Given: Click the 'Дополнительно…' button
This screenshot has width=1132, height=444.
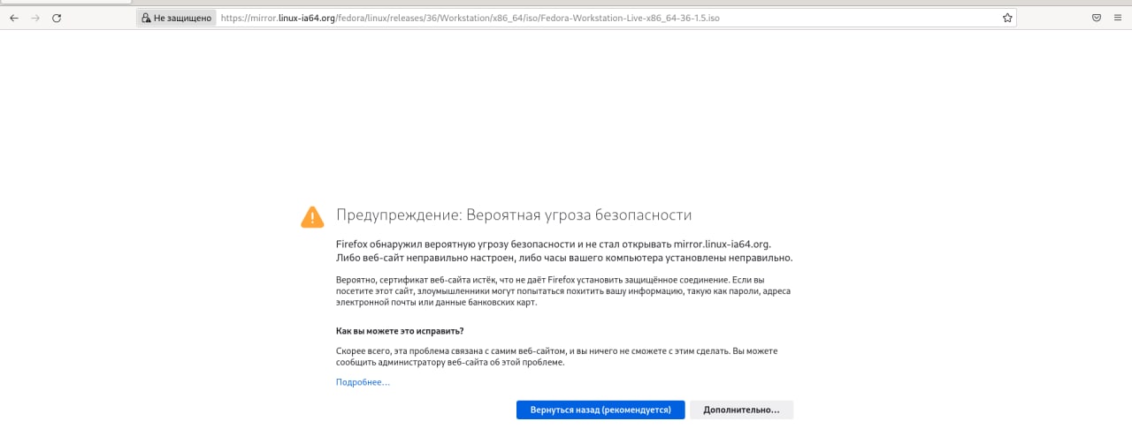Looking at the screenshot, I should coord(741,410).
